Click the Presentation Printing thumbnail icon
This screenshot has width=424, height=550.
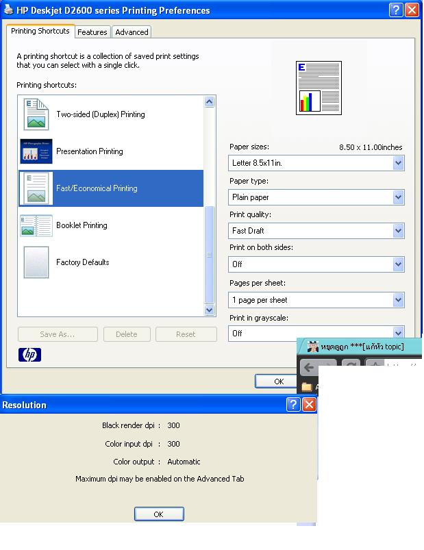[36, 151]
